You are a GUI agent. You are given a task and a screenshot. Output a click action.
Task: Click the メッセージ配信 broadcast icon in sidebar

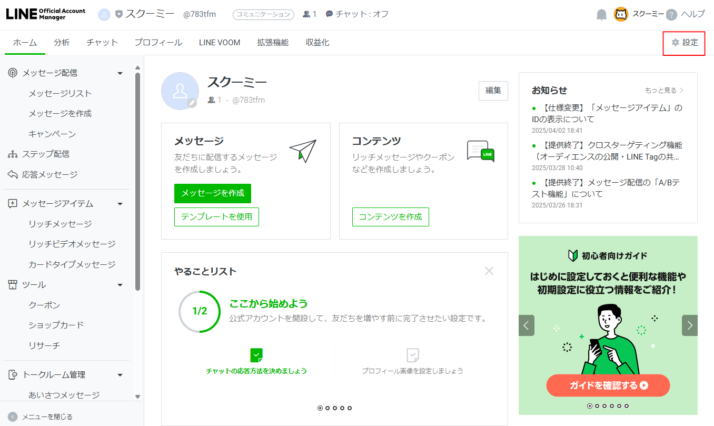click(x=13, y=73)
